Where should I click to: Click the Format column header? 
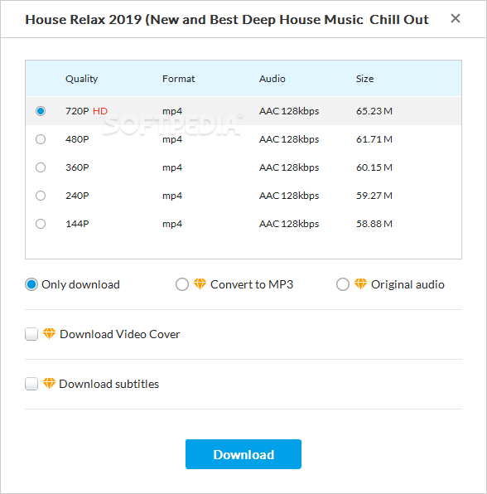179,79
